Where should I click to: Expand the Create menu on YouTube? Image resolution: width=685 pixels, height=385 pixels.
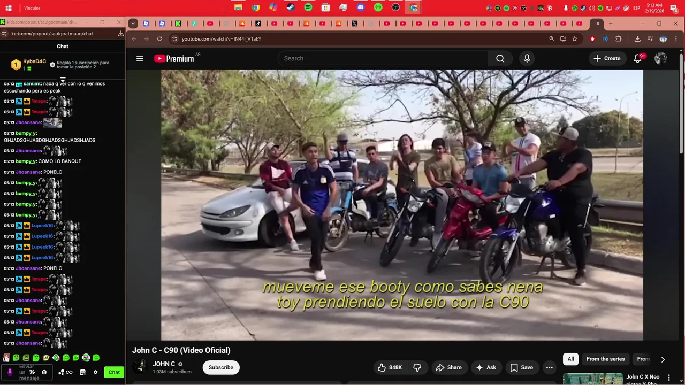click(x=607, y=59)
